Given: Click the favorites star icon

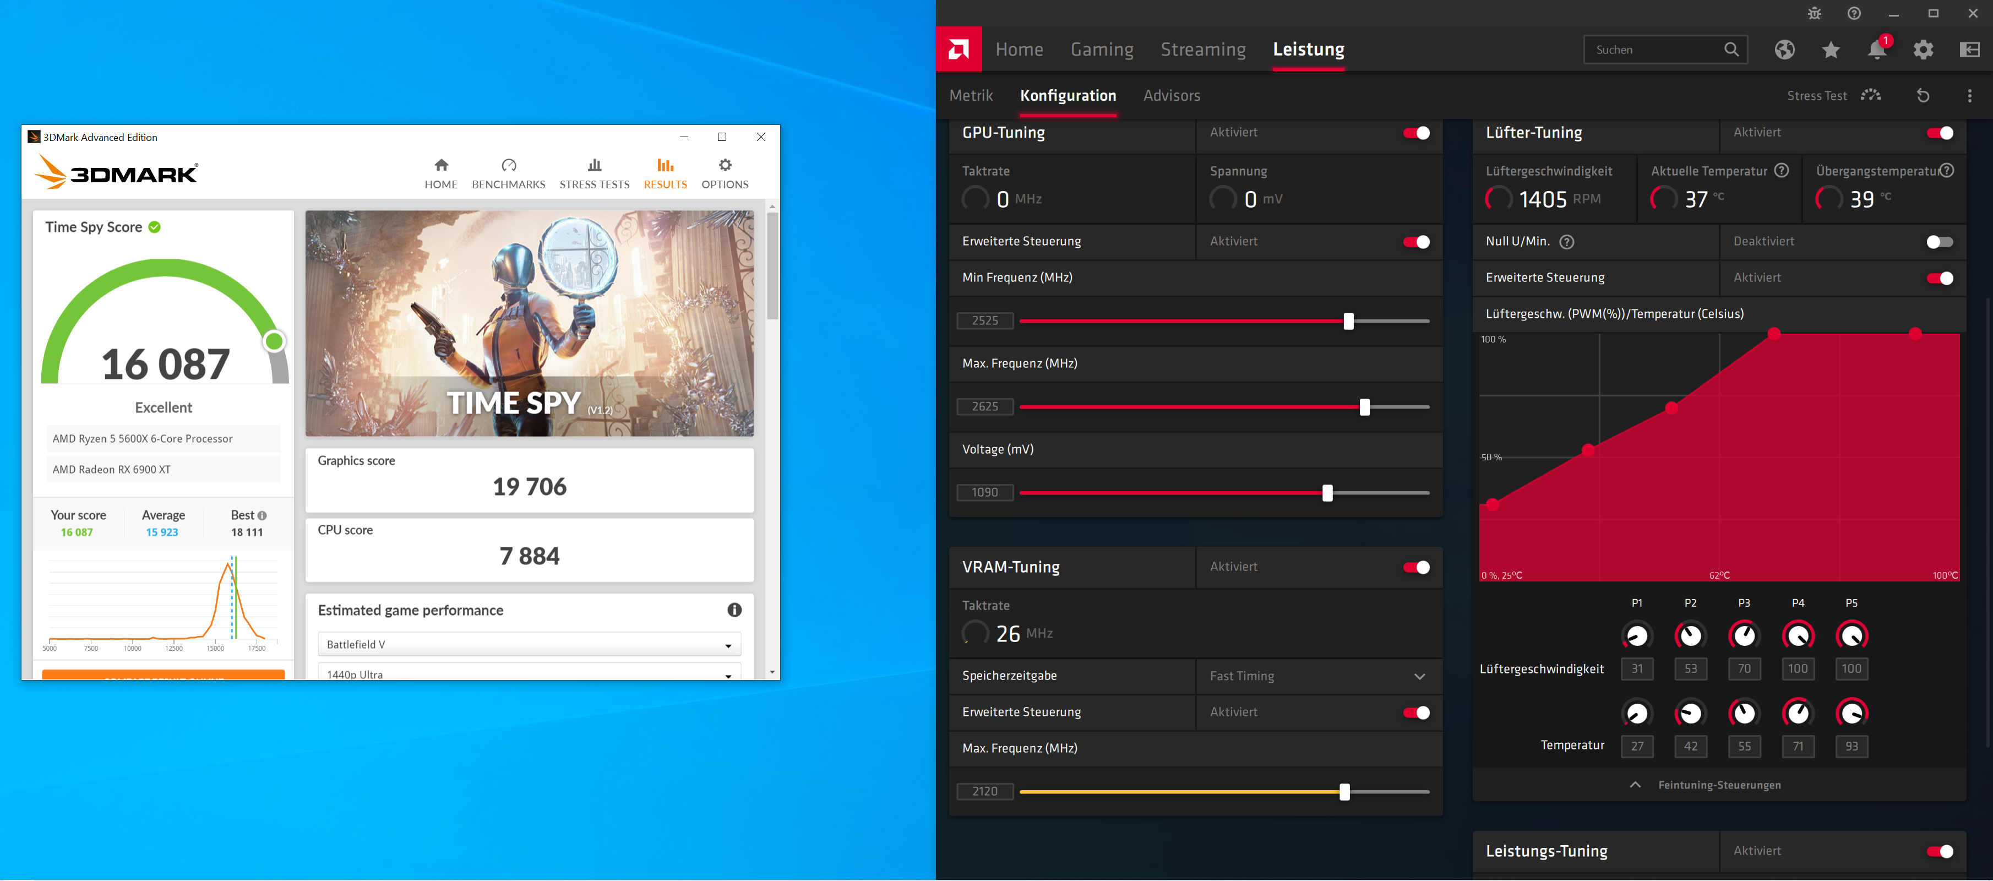Looking at the screenshot, I should 1831,50.
